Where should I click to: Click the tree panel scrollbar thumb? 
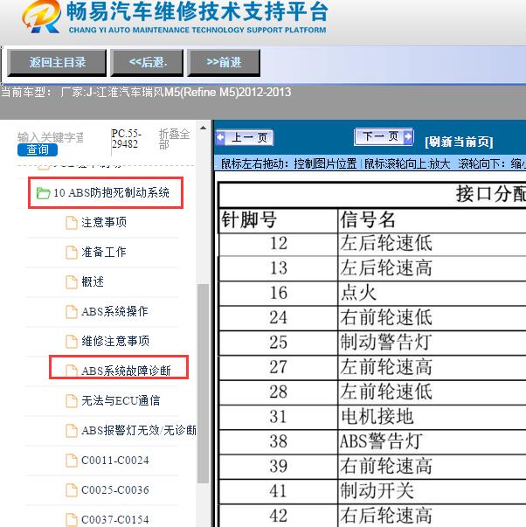click(203, 383)
